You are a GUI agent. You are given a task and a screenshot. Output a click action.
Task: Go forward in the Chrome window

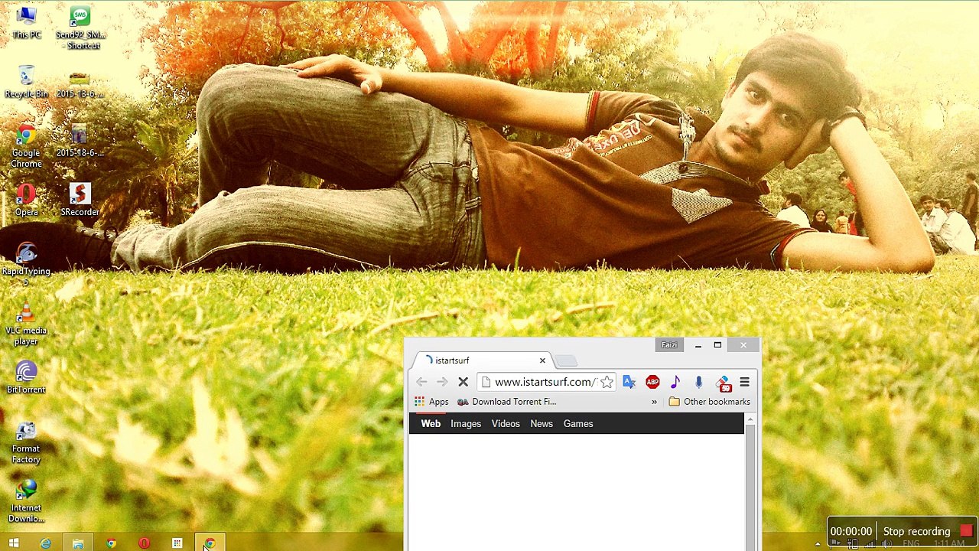pyautogui.click(x=442, y=382)
